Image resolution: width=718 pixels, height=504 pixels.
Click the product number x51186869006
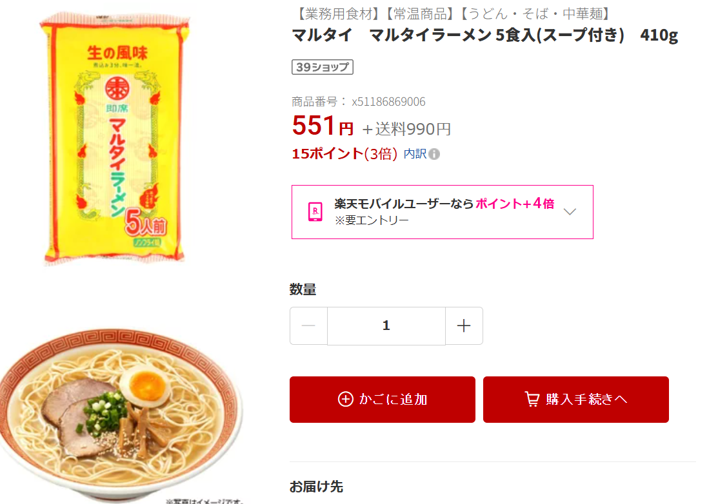[x=388, y=102]
